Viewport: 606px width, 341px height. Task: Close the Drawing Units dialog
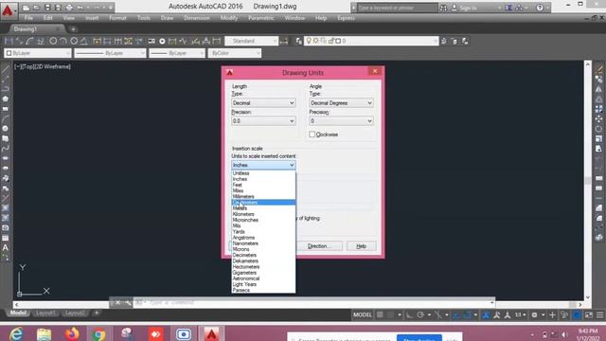point(375,71)
